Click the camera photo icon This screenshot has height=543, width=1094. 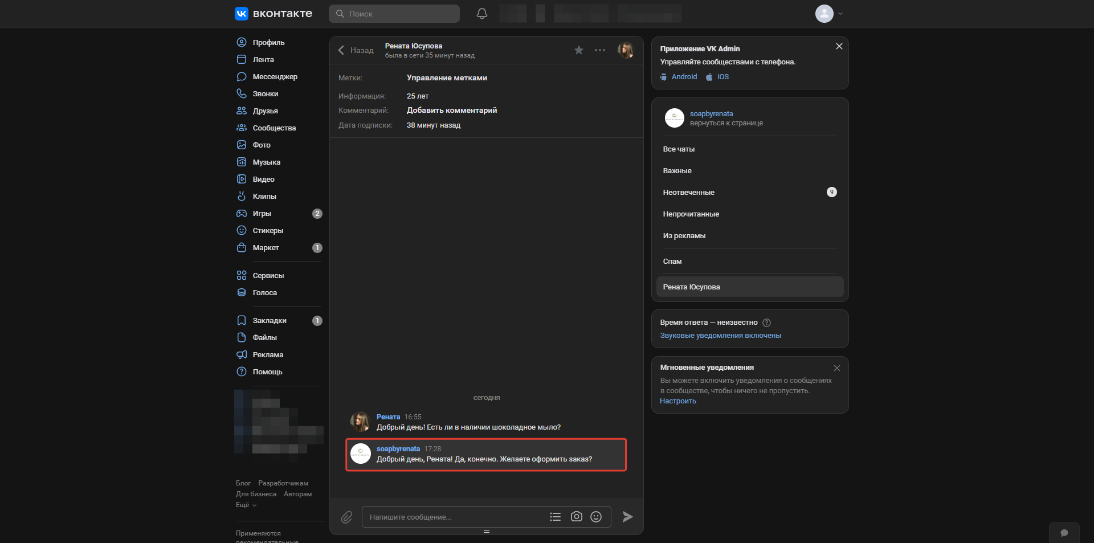click(x=576, y=517)
